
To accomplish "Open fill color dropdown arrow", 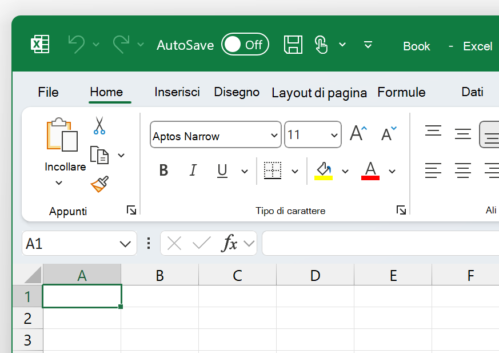I will [345, 172].
